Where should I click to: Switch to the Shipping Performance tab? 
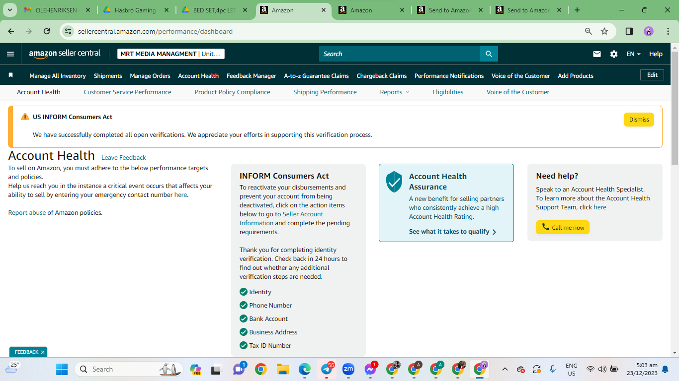click(325, 92)
